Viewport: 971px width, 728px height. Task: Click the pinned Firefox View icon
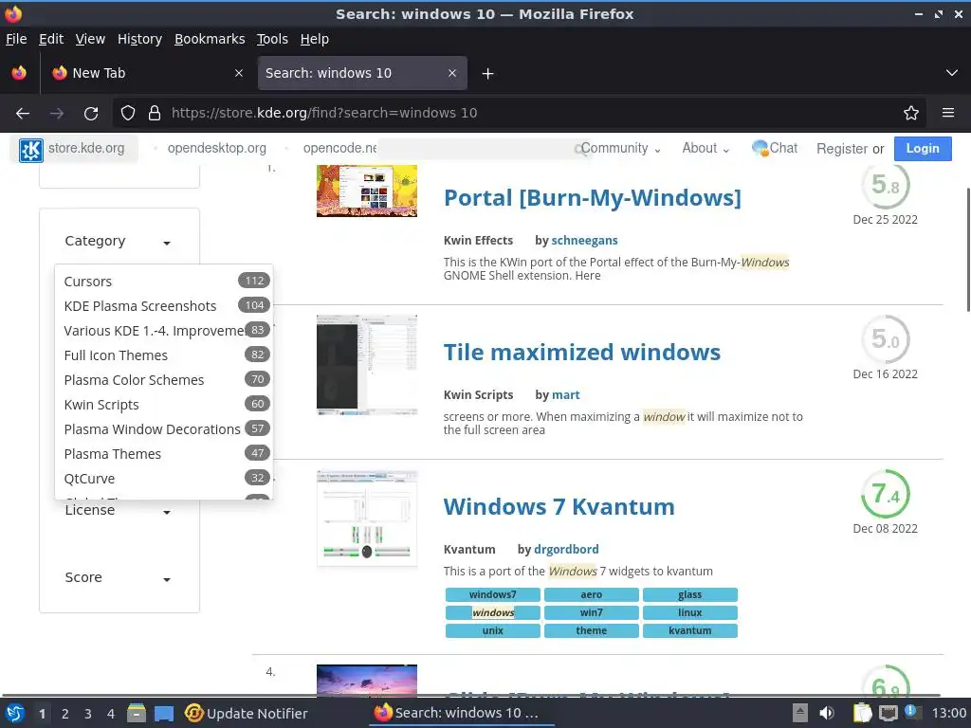pyautogui.click(x=19, y=73)
